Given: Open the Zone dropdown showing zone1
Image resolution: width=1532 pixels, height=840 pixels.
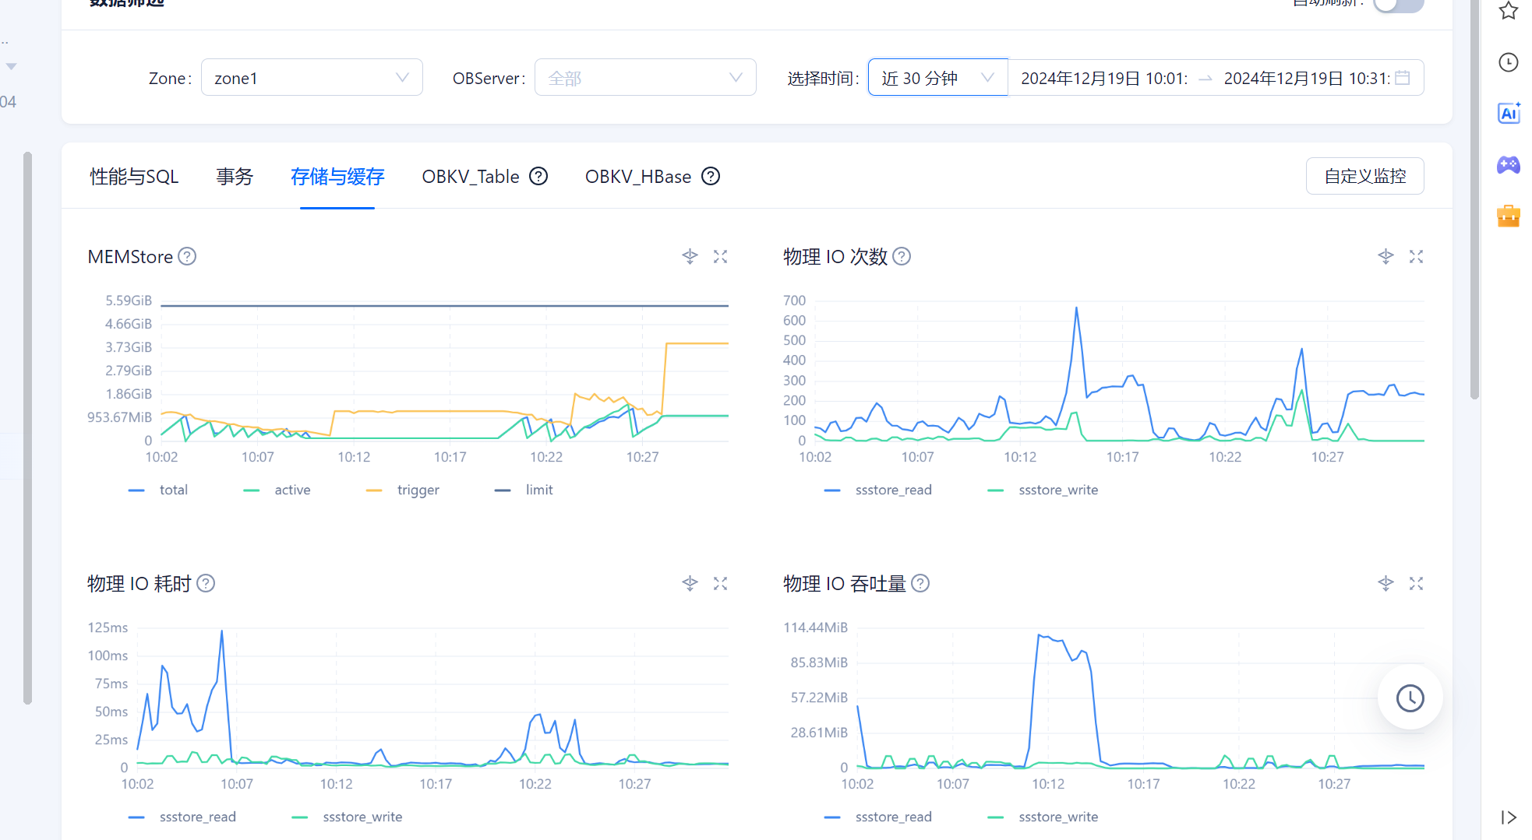Looking at the screenshot, I should click(312, 78).
